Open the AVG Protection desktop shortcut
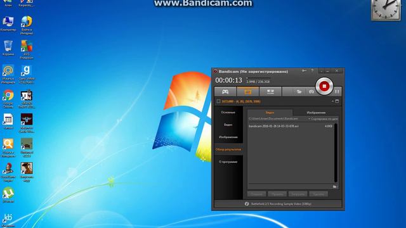This screenshot has height=228, width=406. coord(27,49)
